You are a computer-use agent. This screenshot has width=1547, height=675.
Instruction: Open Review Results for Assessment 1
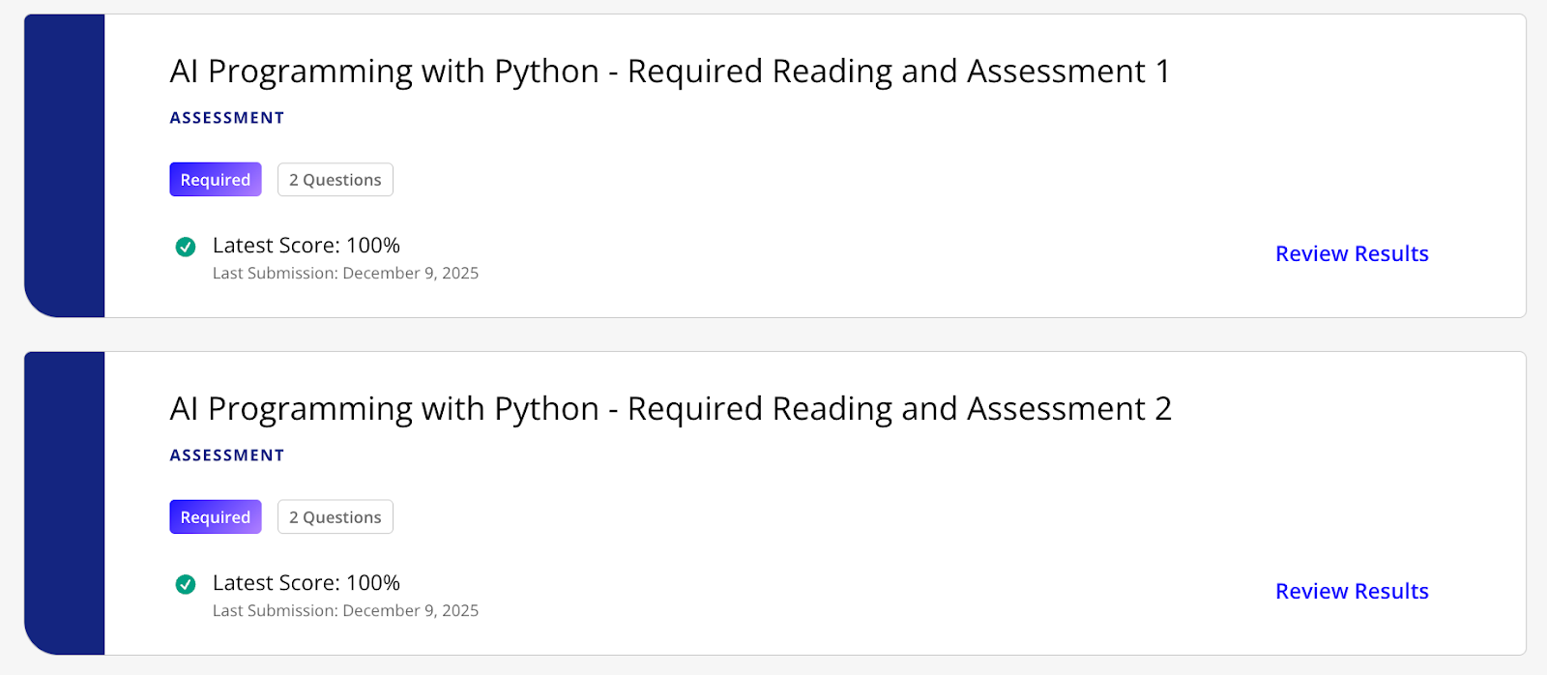click(x=1351, y=253)
